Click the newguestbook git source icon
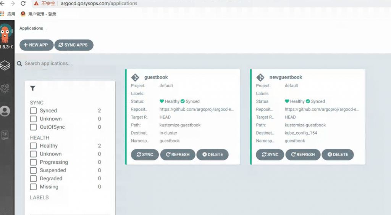 (260, 77)
